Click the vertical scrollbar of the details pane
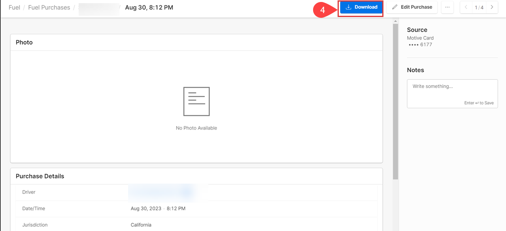 click(395, 101)
